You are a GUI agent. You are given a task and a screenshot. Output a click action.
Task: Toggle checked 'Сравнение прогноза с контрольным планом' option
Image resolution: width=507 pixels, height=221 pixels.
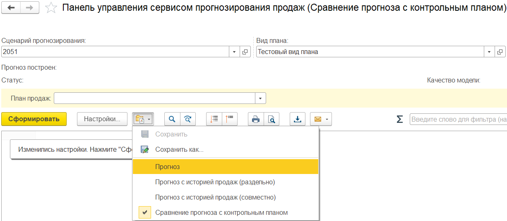(x=221, y=212)
